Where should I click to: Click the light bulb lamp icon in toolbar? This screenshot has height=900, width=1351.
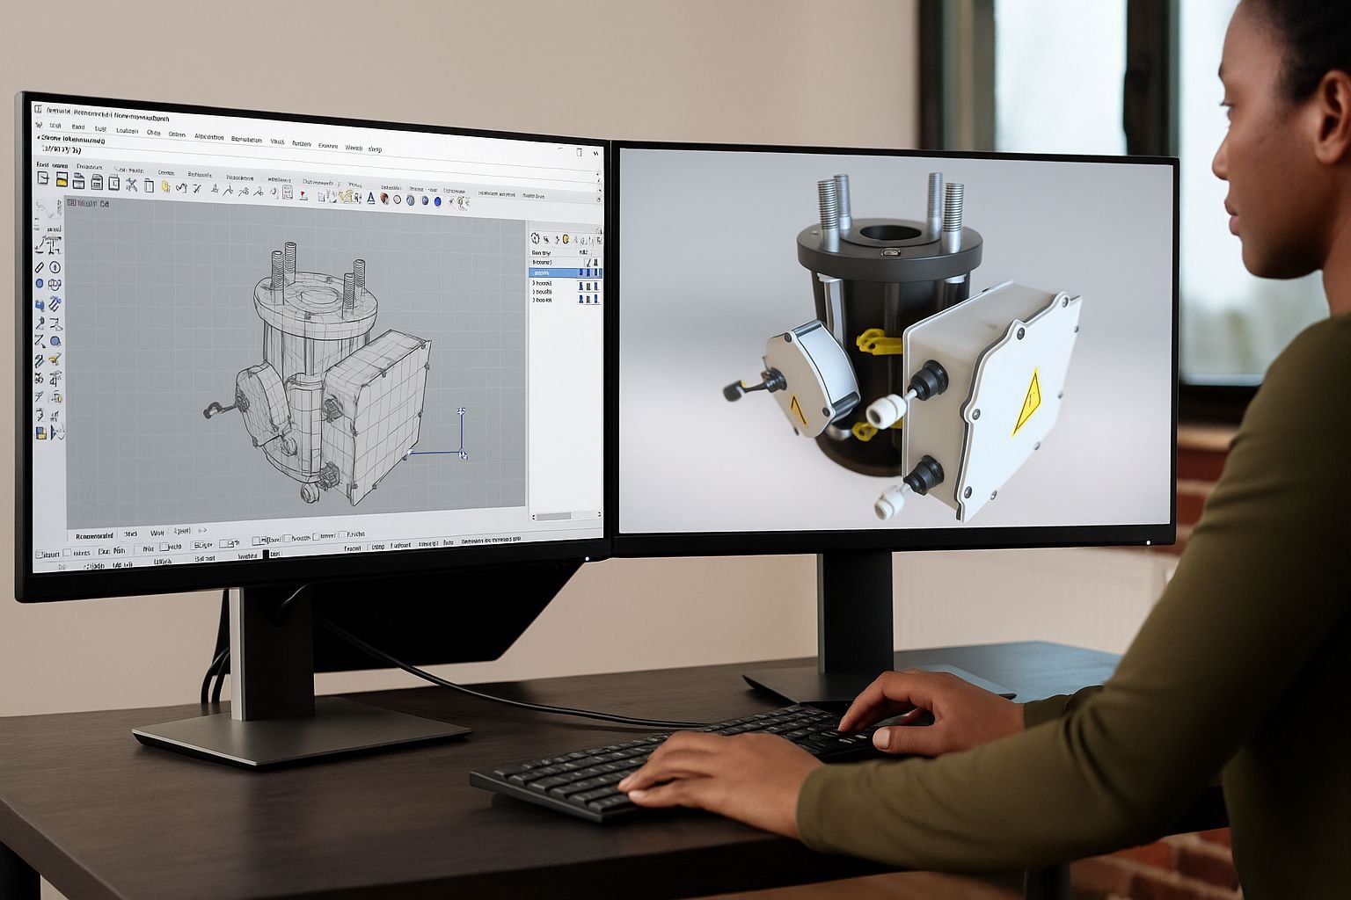click(x=462, y=202)
